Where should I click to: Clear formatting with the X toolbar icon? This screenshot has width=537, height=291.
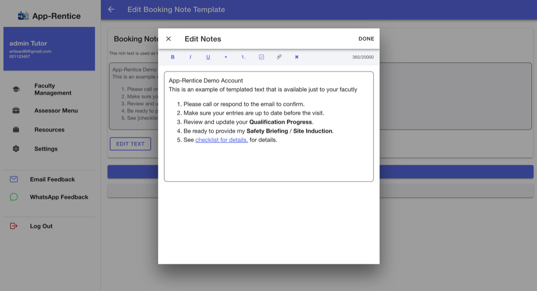point(297,57)
